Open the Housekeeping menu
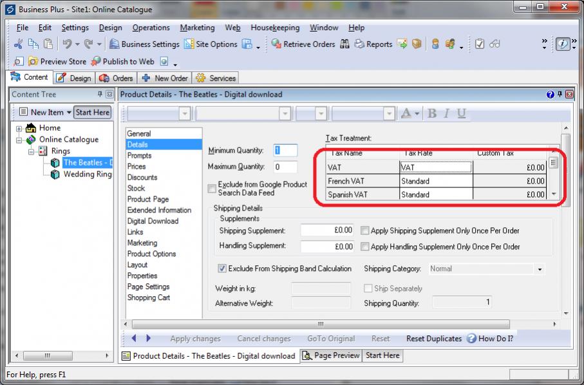This screenshot has height=385, width=584. [x=274, y=28]
